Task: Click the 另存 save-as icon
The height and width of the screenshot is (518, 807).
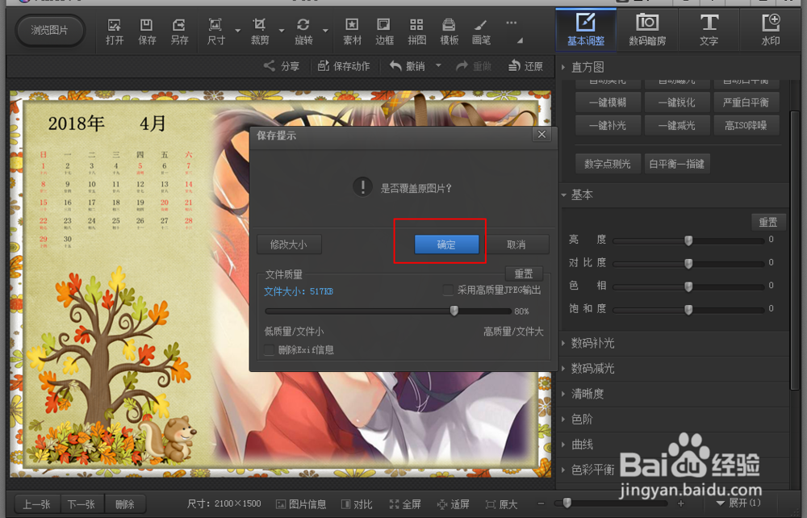Action: click(179, 31)
